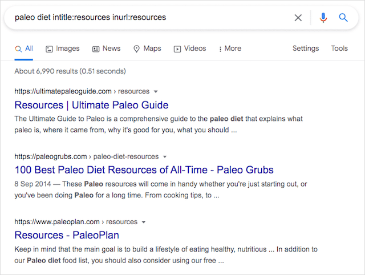Open Resources - PaleoPlan result
The image size is (365, 275).
tap(67, 235)
